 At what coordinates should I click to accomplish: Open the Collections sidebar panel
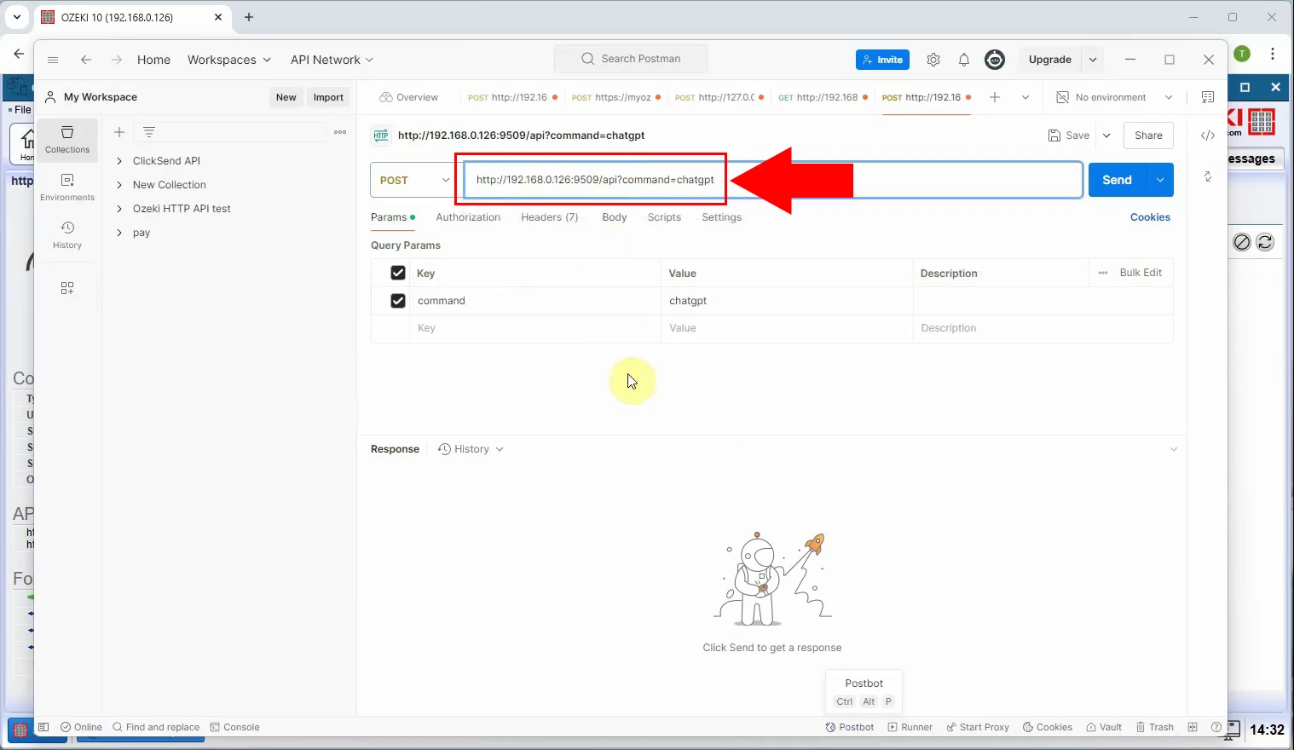click(x=67, y=139)
